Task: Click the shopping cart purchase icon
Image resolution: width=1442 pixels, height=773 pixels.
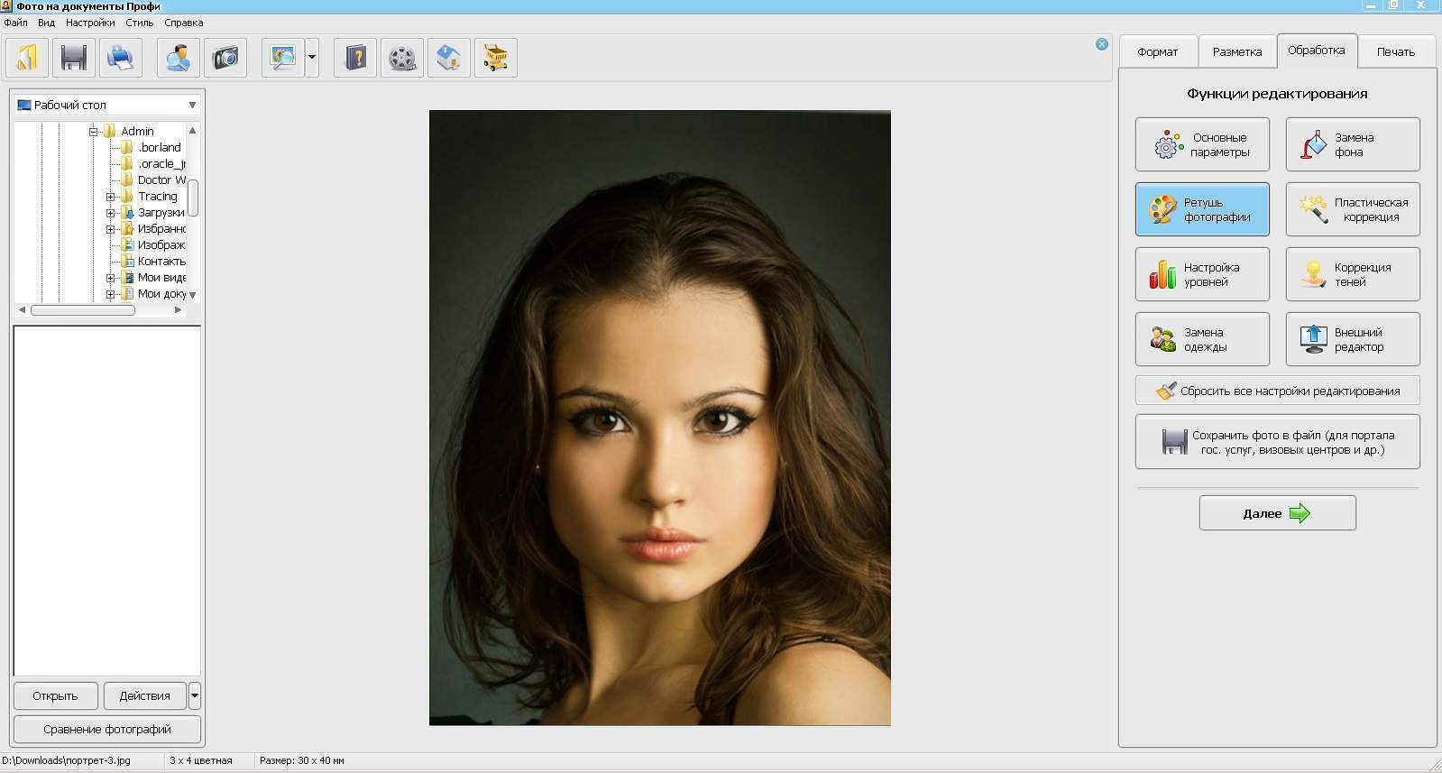Action: point(495,59)
